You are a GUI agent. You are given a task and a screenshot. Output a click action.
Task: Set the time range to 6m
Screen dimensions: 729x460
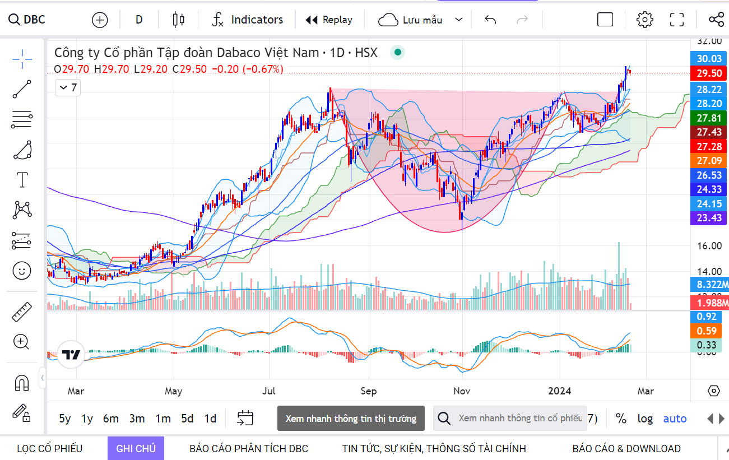coord(111,419)
